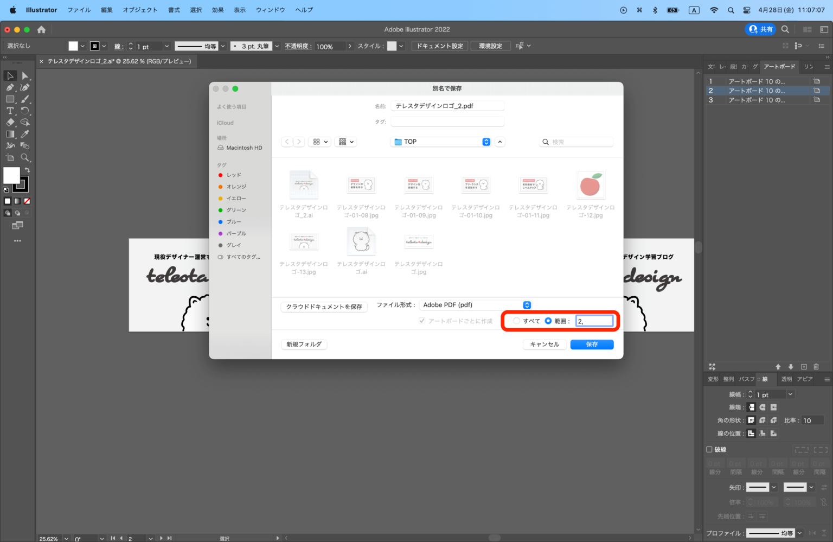Select the Type tool
This screenshot has height=542, width=833.
coord(10,111)
